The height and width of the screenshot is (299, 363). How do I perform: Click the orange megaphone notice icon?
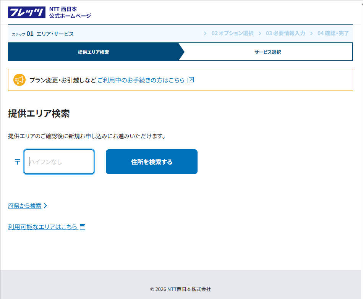click(19, 80)
